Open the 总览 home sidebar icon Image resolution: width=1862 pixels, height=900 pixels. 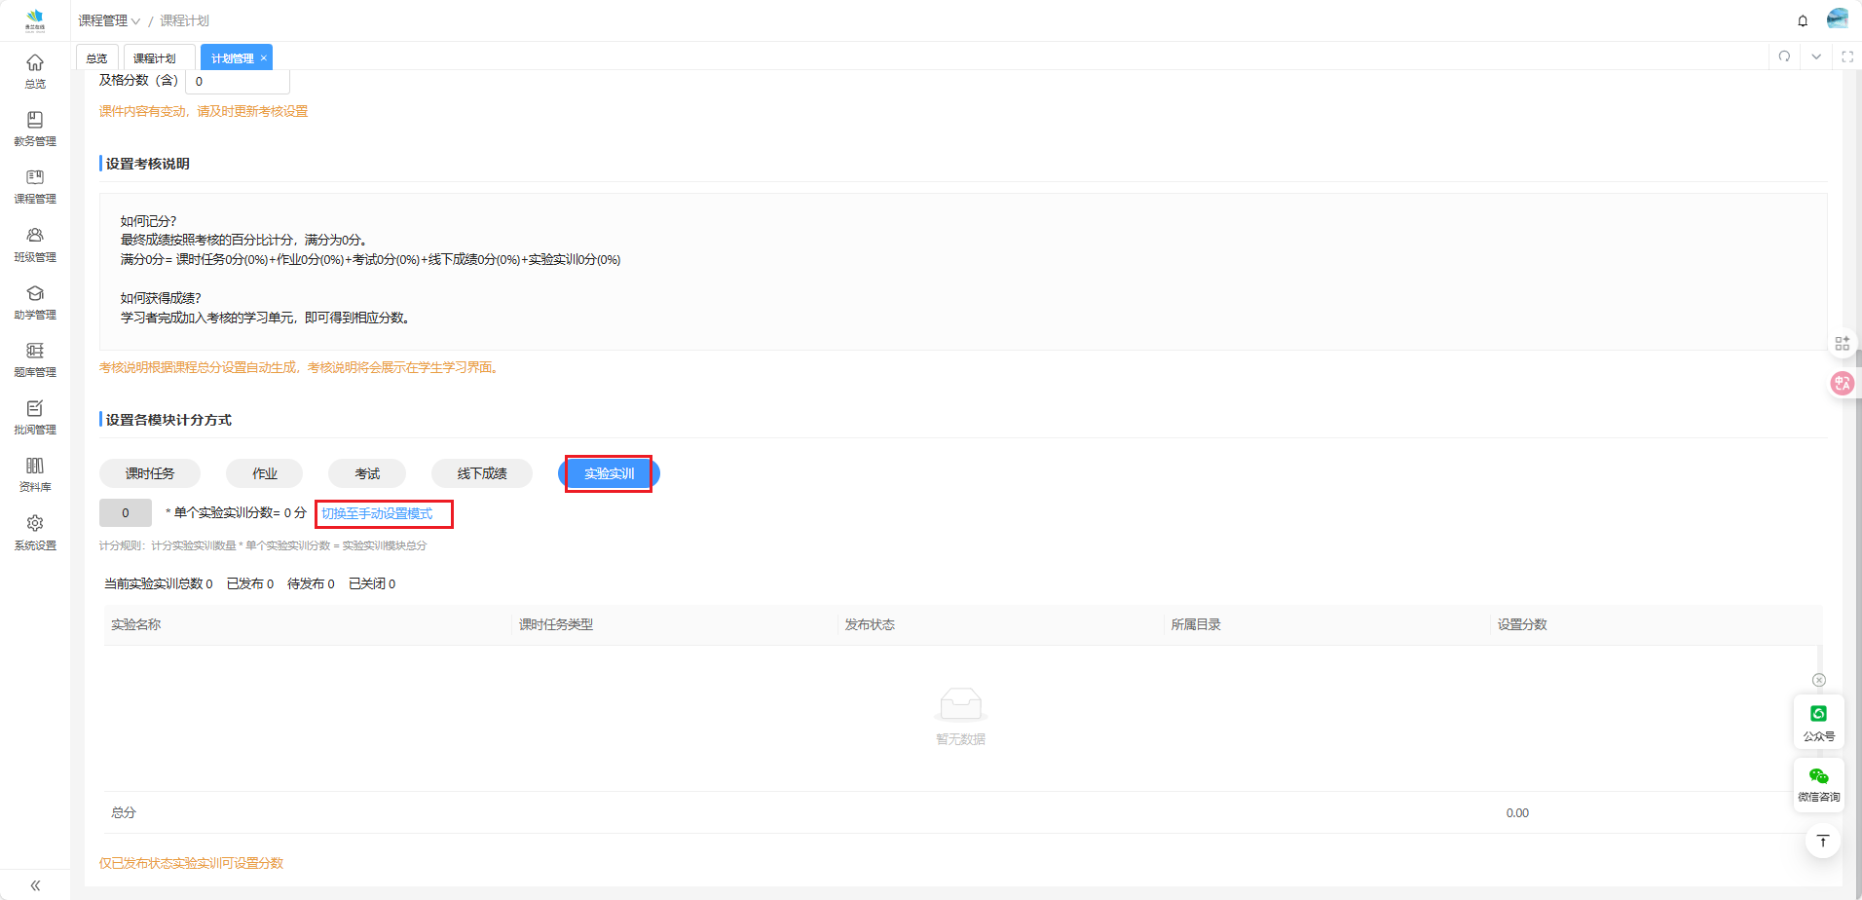coord(35,70)
